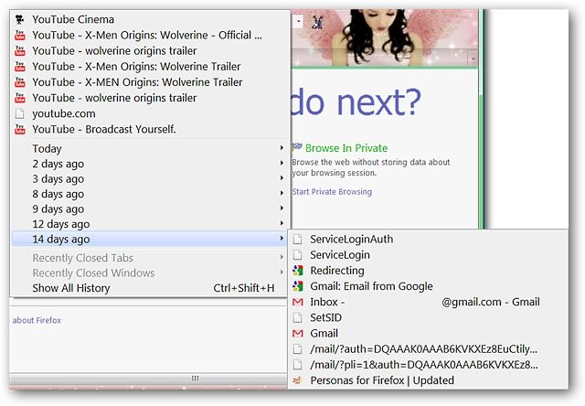Open the X-Men Origins: Wolverine - Official entry
This screenshot has width=585, height=406.
(149, 35)
